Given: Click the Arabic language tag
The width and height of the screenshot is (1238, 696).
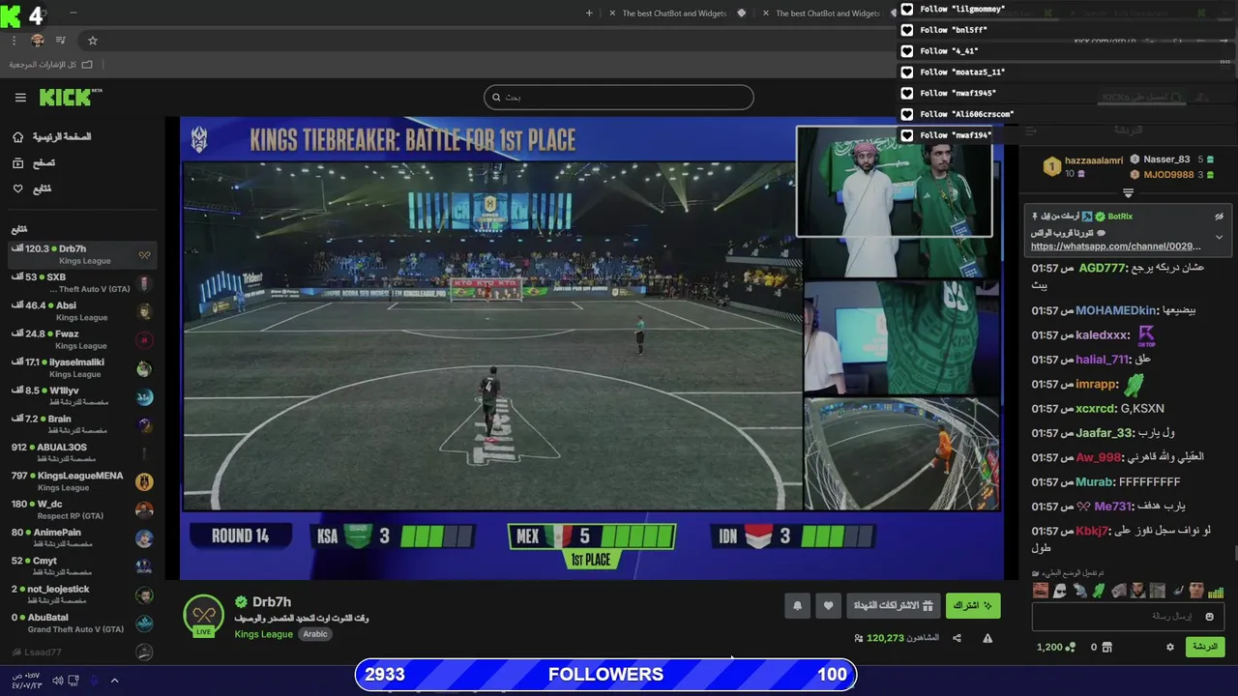Looking at the screenshot, I should click(x=315, y=634).
